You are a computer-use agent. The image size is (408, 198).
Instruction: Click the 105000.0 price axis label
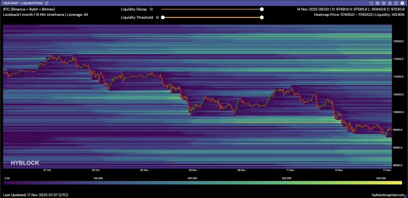tap(399, 94)
